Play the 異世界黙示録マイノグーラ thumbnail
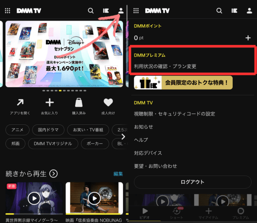Screen dimensions: 257x223 (34, 198)
